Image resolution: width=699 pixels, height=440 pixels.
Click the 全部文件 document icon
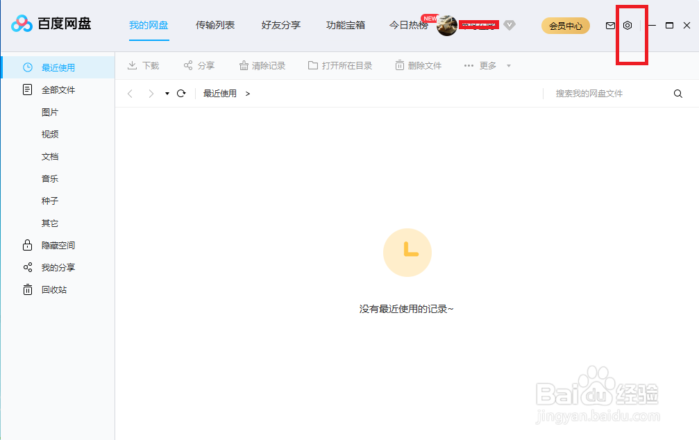[x=27, y=90]
